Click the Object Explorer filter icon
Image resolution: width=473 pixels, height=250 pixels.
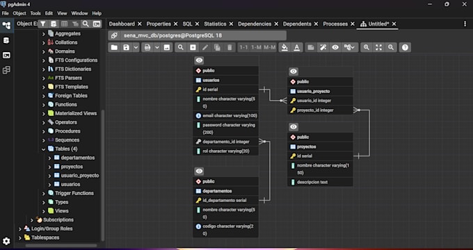[x=43, y=24]
